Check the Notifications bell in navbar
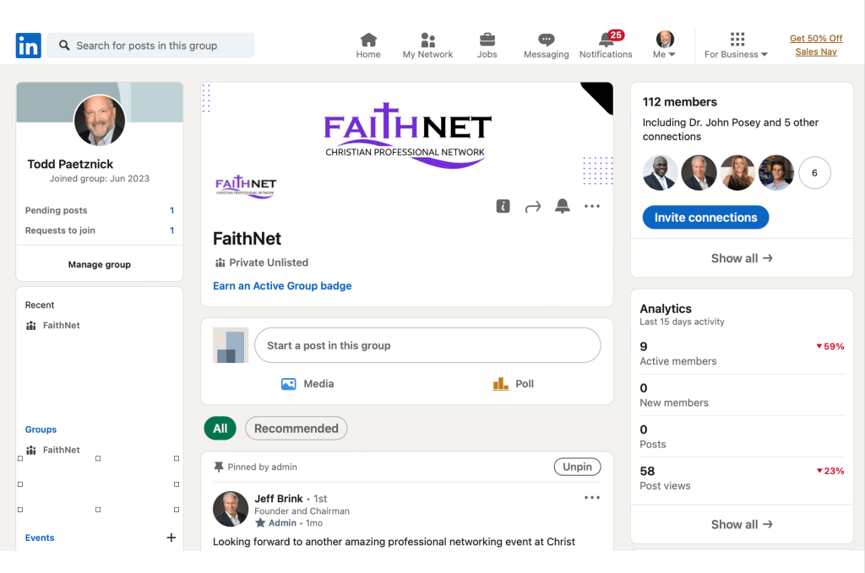Viewport: 865px width, 573px height. pyautogui.click(x=606, y=40)
